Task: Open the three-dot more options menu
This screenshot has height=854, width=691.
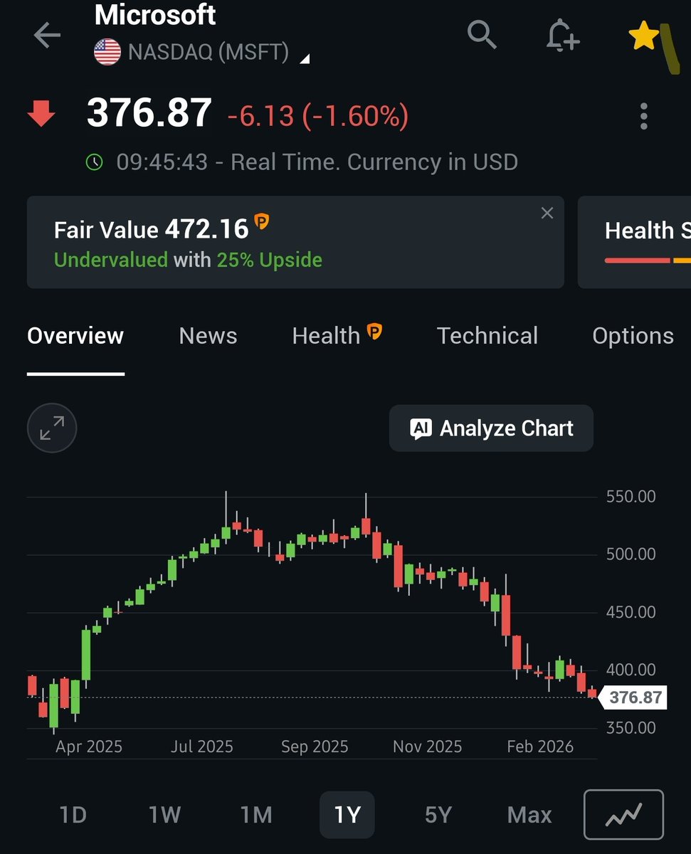Action: click(643, 116)
